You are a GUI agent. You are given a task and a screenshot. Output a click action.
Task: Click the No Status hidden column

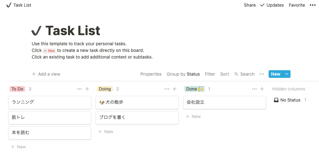coord(290,100)
